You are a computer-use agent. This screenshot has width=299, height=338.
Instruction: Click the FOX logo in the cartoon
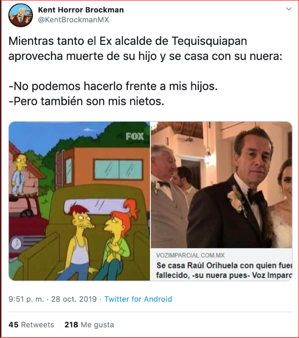(135, 136)
